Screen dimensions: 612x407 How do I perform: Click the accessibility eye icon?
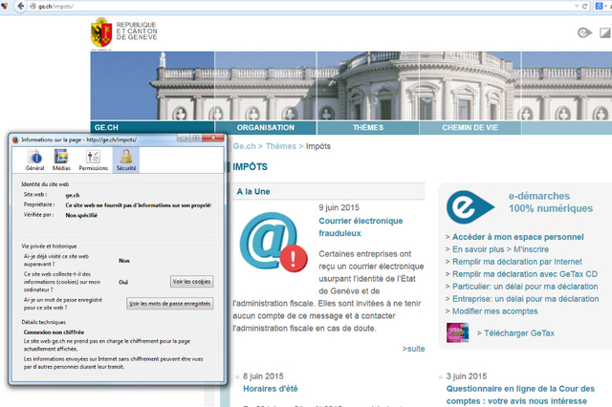[x=585, y=32]
